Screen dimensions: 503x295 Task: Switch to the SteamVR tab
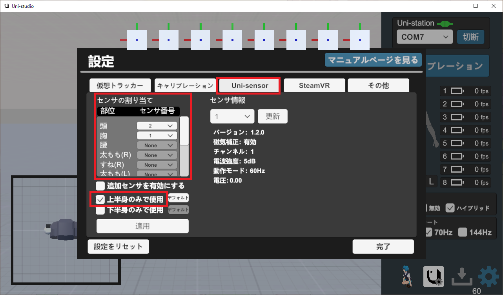click(x=314, y=86)
